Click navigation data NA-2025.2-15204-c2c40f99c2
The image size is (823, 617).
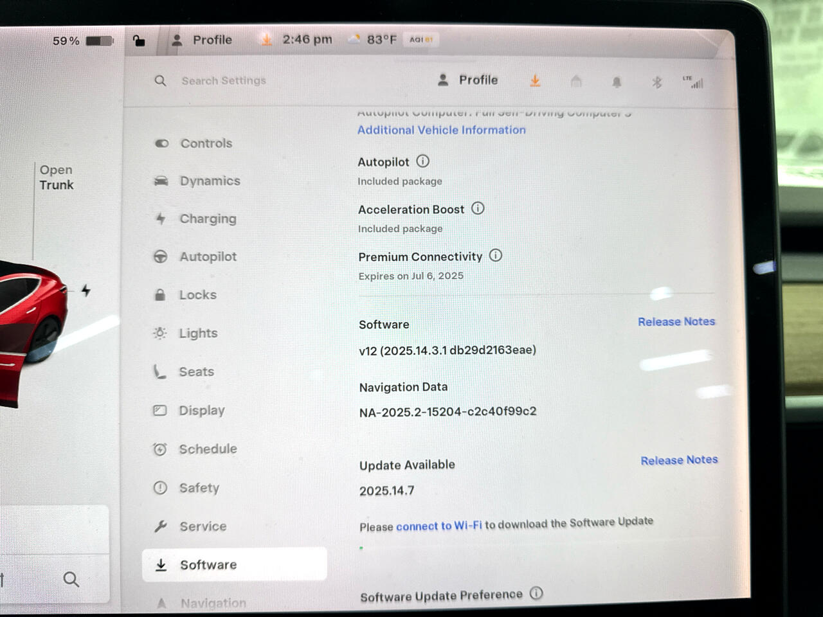pyautogui.click(x=448, y=412)
